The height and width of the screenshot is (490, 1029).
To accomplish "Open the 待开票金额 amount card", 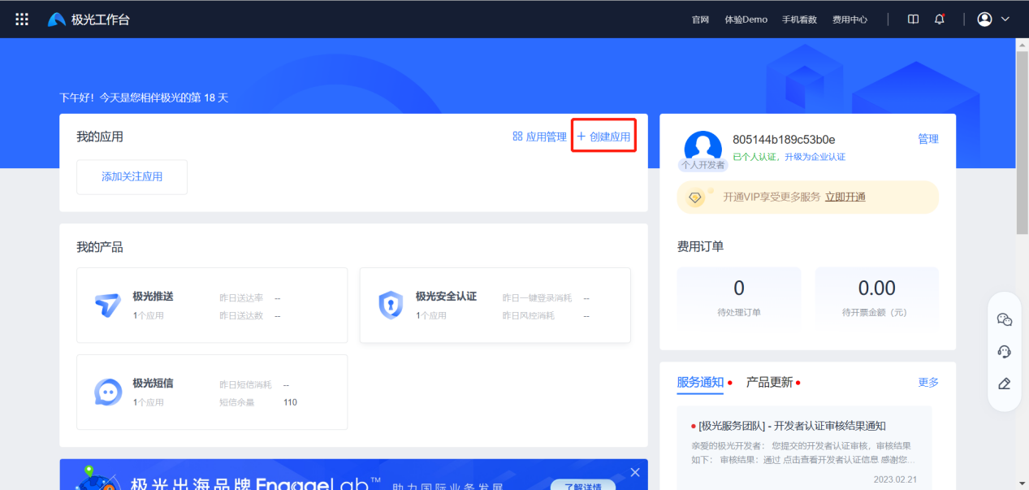I will 877,297.
